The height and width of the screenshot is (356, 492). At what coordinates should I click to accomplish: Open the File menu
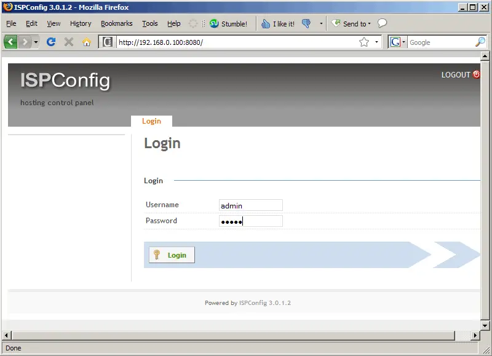(11, 23)
